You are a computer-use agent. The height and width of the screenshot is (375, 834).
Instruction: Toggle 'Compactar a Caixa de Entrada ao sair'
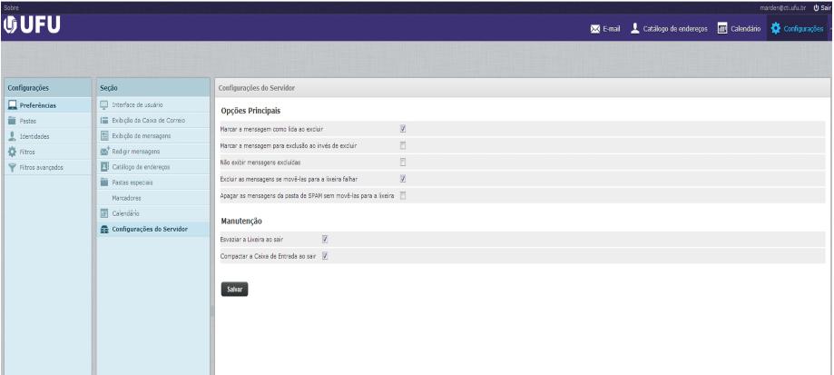coord(325,256)
